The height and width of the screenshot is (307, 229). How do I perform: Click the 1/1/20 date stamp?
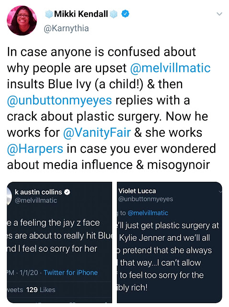[x=29, y=272]
